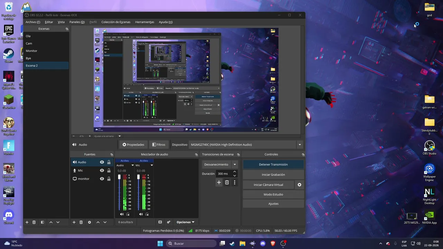Open advanced audio properties gears icon
The image size is (443, 249).
tap(169, 222)
